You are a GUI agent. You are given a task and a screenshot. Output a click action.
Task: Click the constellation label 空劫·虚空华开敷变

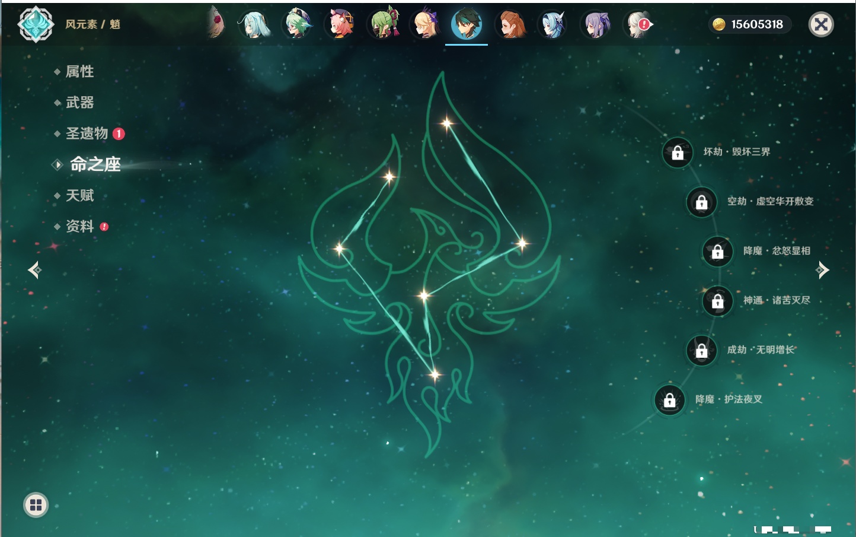point(771,201)
